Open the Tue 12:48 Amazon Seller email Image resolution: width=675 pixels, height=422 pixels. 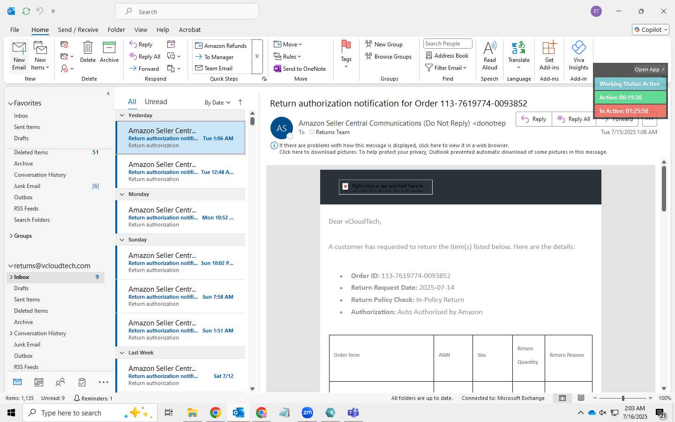point(180,172)
